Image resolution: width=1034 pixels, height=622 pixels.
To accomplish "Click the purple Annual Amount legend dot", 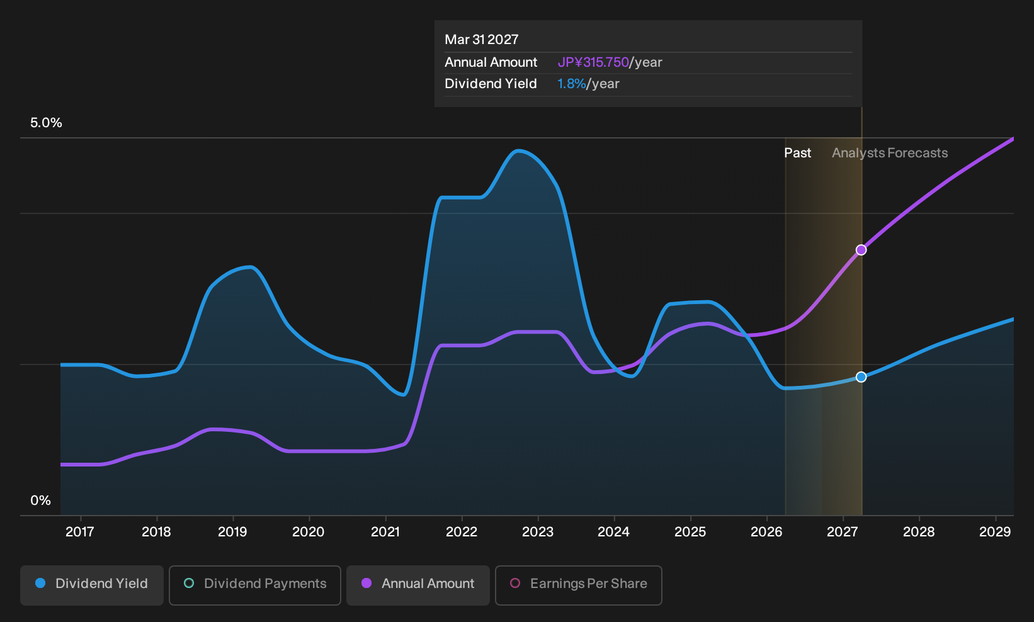I will pyautogui.click(x=366, y=583).
